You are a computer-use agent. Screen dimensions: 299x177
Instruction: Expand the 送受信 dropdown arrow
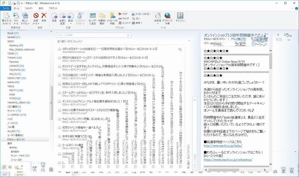158,24
